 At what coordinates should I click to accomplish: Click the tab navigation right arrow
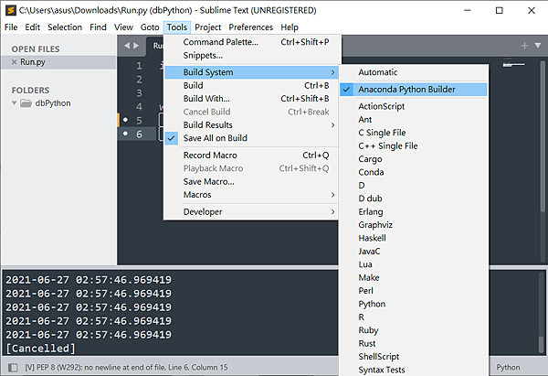click(136, 46)
